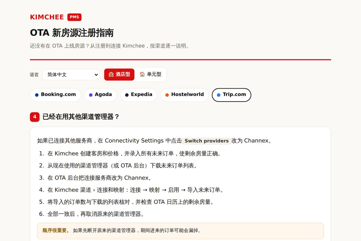The height and width of the screenshot is (241, 361).
Task: Open the Hostelworld channel guide
Action: 184,95
